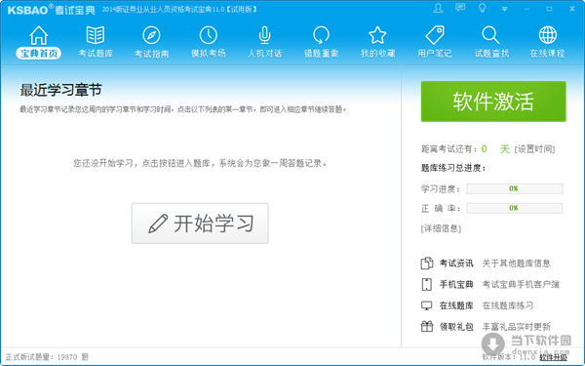Click the chat feedback icon in title bar

460,8
